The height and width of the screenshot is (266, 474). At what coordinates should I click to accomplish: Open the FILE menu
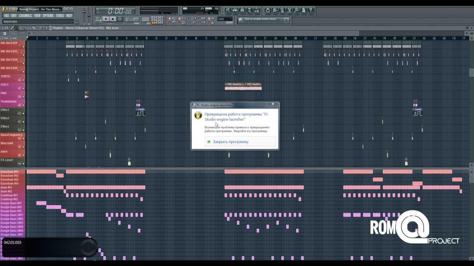tap(6, 16)
